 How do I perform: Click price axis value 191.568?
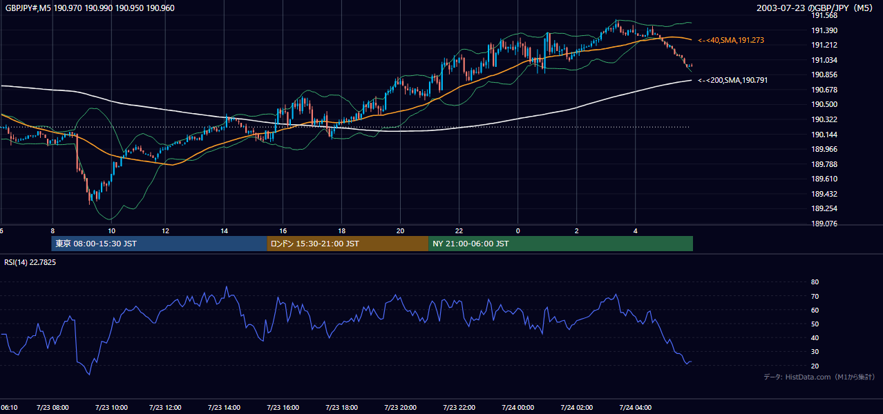824,15
